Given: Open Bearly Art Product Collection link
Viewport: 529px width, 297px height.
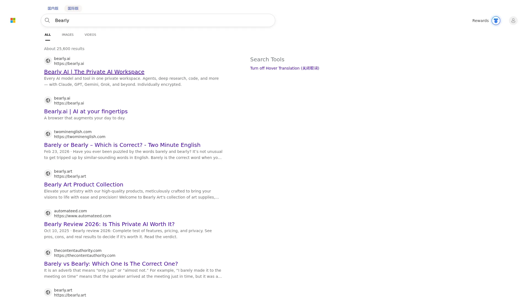Looking at the screenshot, I should click(83, 185).
